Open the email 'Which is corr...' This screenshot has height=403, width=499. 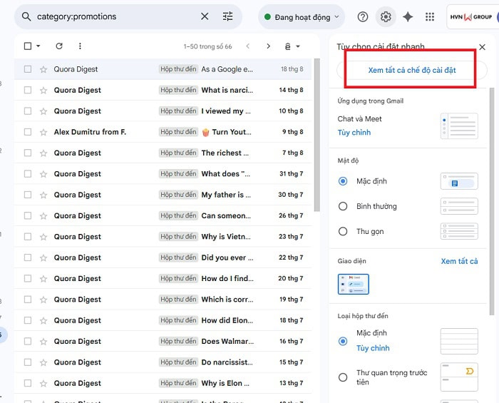[163, 300]
